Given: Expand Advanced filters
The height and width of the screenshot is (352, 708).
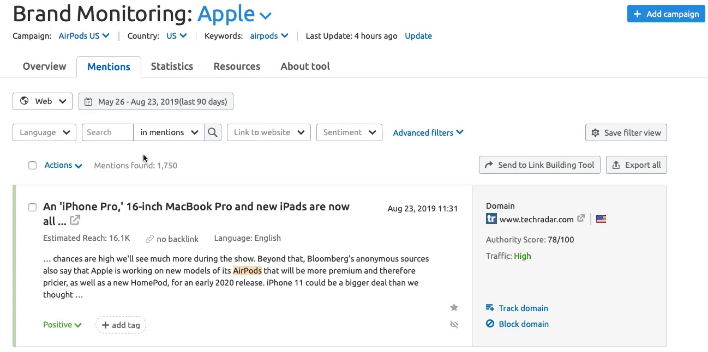Looking at the screenshot, I should (x=428, y=132).
